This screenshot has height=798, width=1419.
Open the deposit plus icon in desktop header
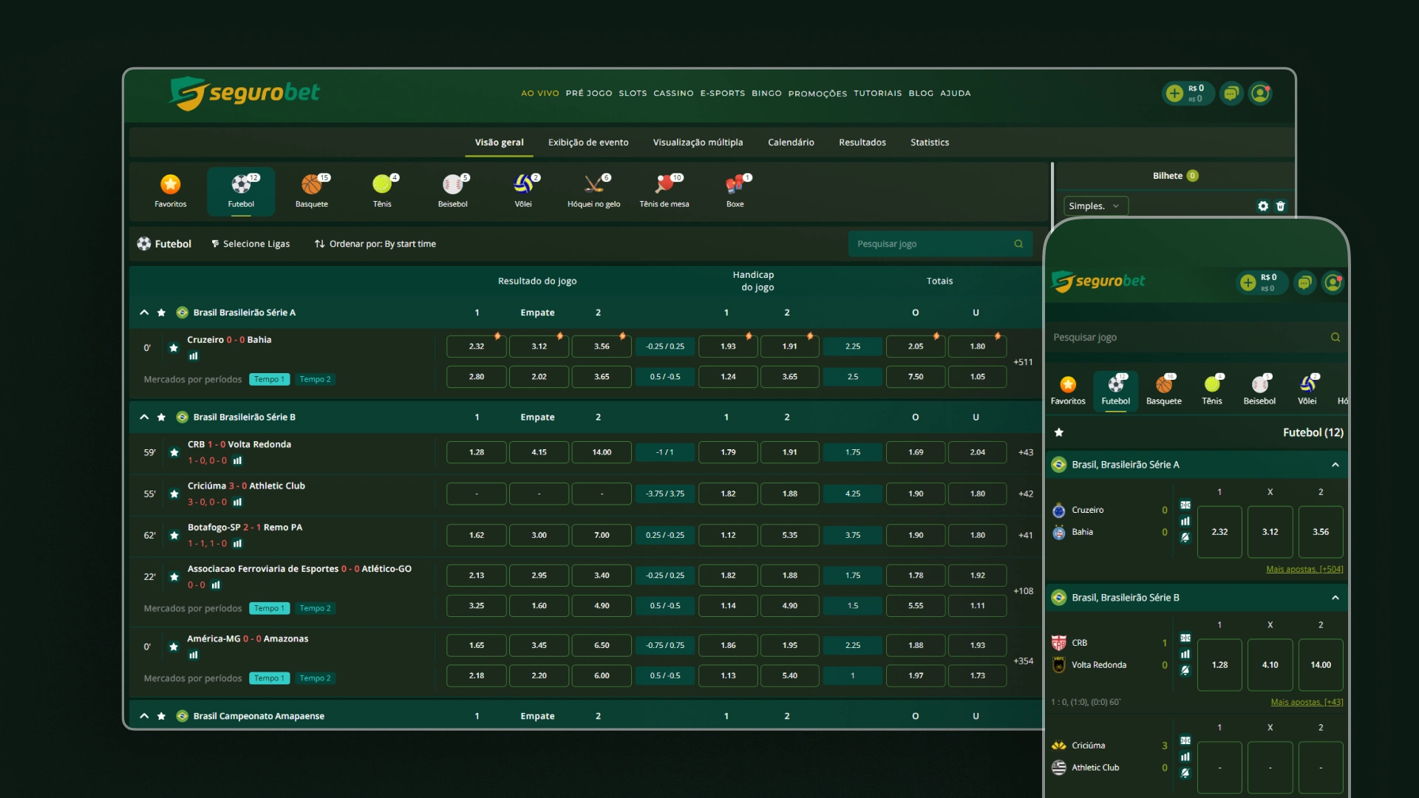pyautogui.click(x=1174, y=93)
